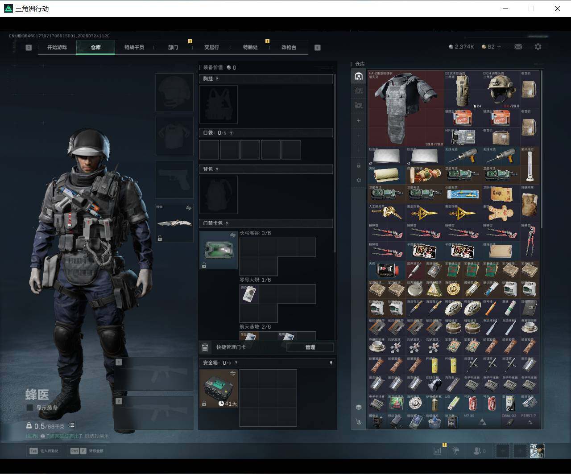
Task: Click the stash vertical scrollbar
Action: [x=542, y=149]
